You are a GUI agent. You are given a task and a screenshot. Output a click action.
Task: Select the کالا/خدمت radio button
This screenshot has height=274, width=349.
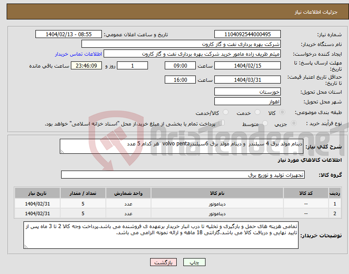[x=226, y=112]
